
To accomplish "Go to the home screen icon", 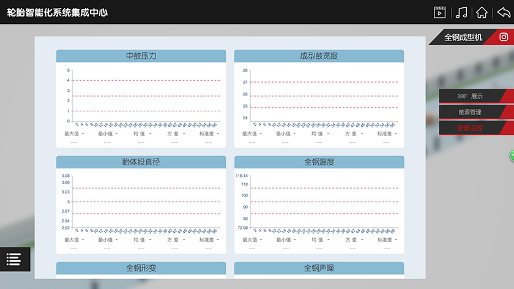I will pos(482,12).
